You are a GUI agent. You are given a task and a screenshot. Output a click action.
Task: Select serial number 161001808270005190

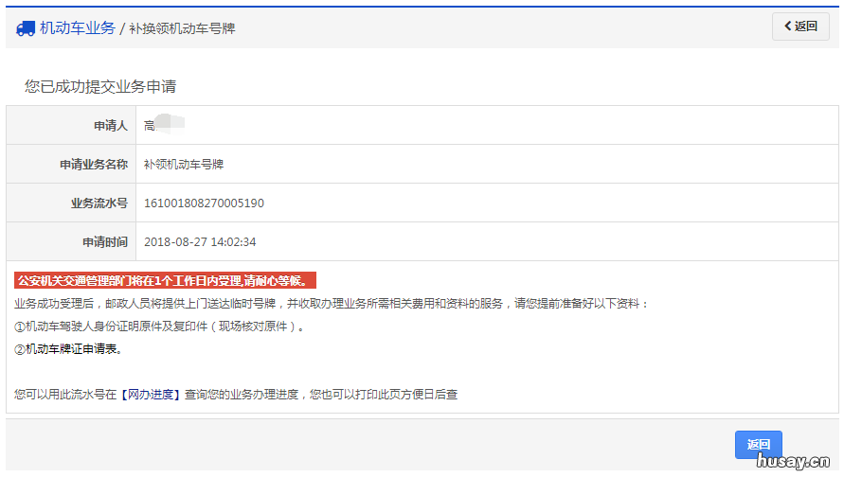tap(204, 203)
